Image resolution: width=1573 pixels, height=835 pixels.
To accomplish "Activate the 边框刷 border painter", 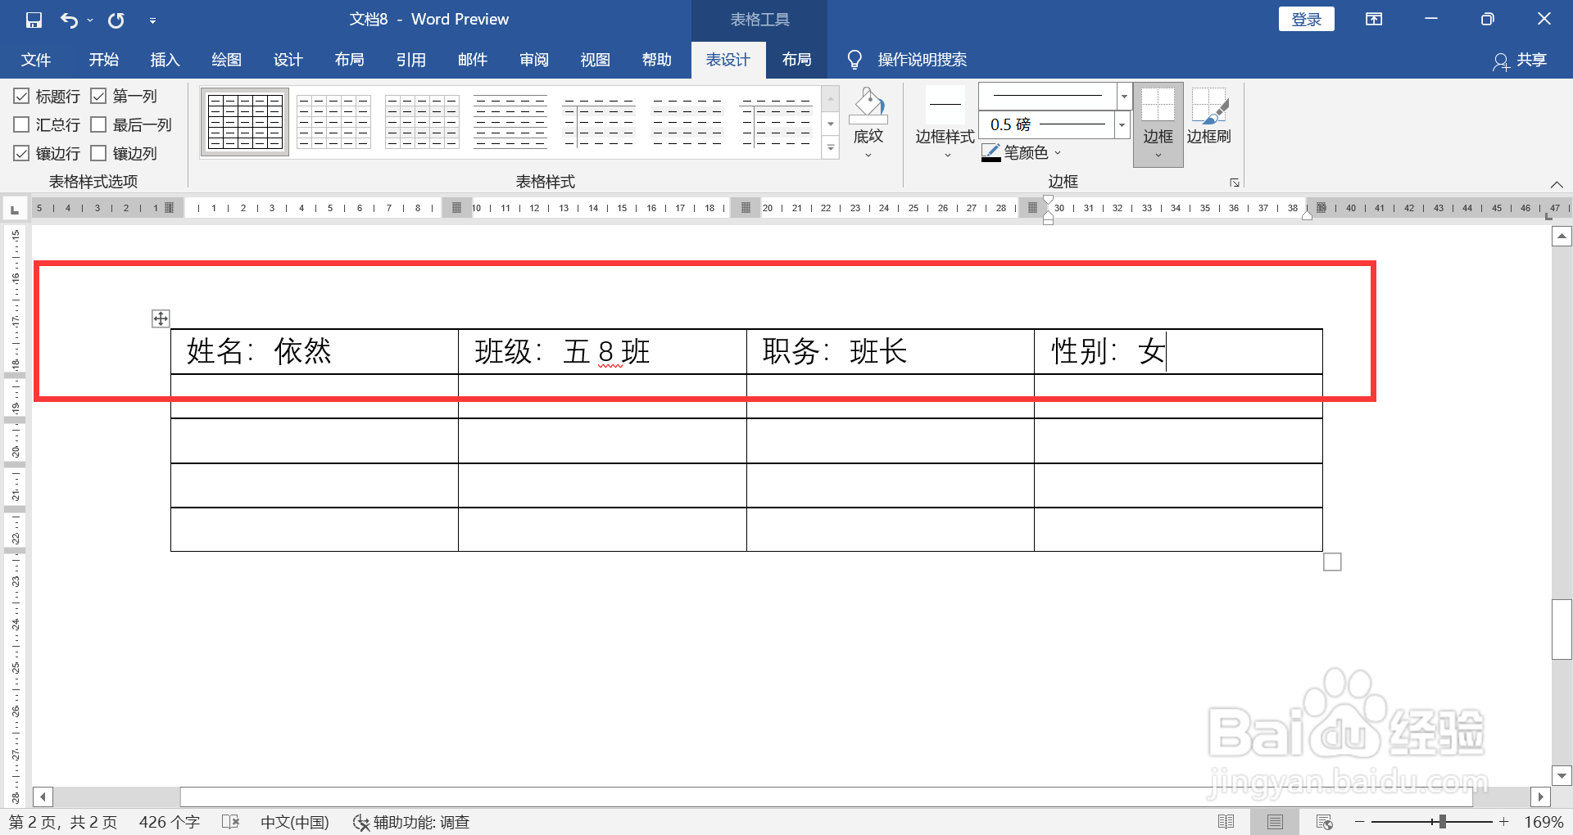I will coord(1209,116).
